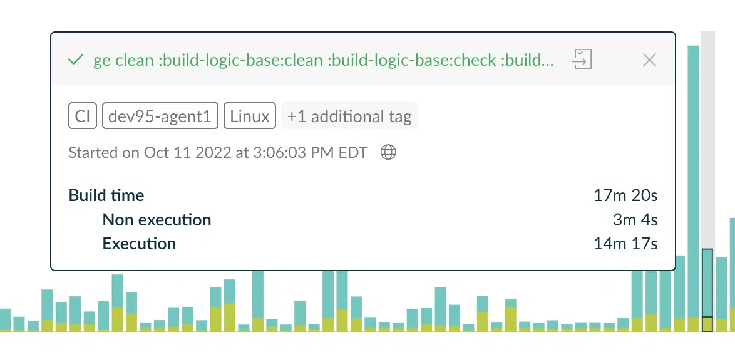Click the rightmost partially visible bar
The height and width of the screenshot is (352, 735).
click(x=732, y=275)
